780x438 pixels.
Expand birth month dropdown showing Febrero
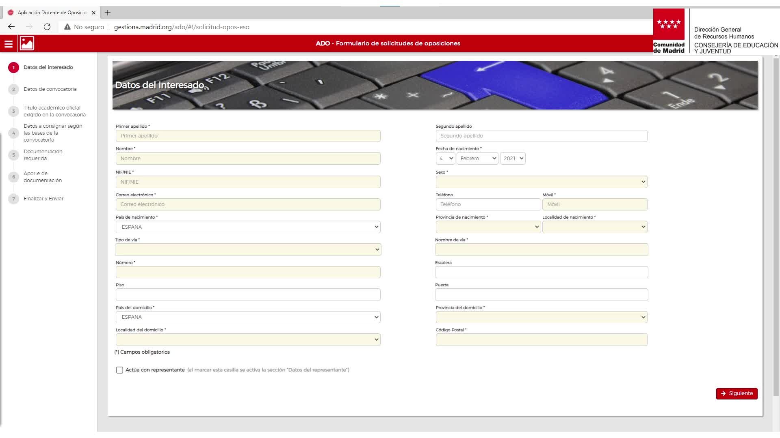tap(477, 158)
